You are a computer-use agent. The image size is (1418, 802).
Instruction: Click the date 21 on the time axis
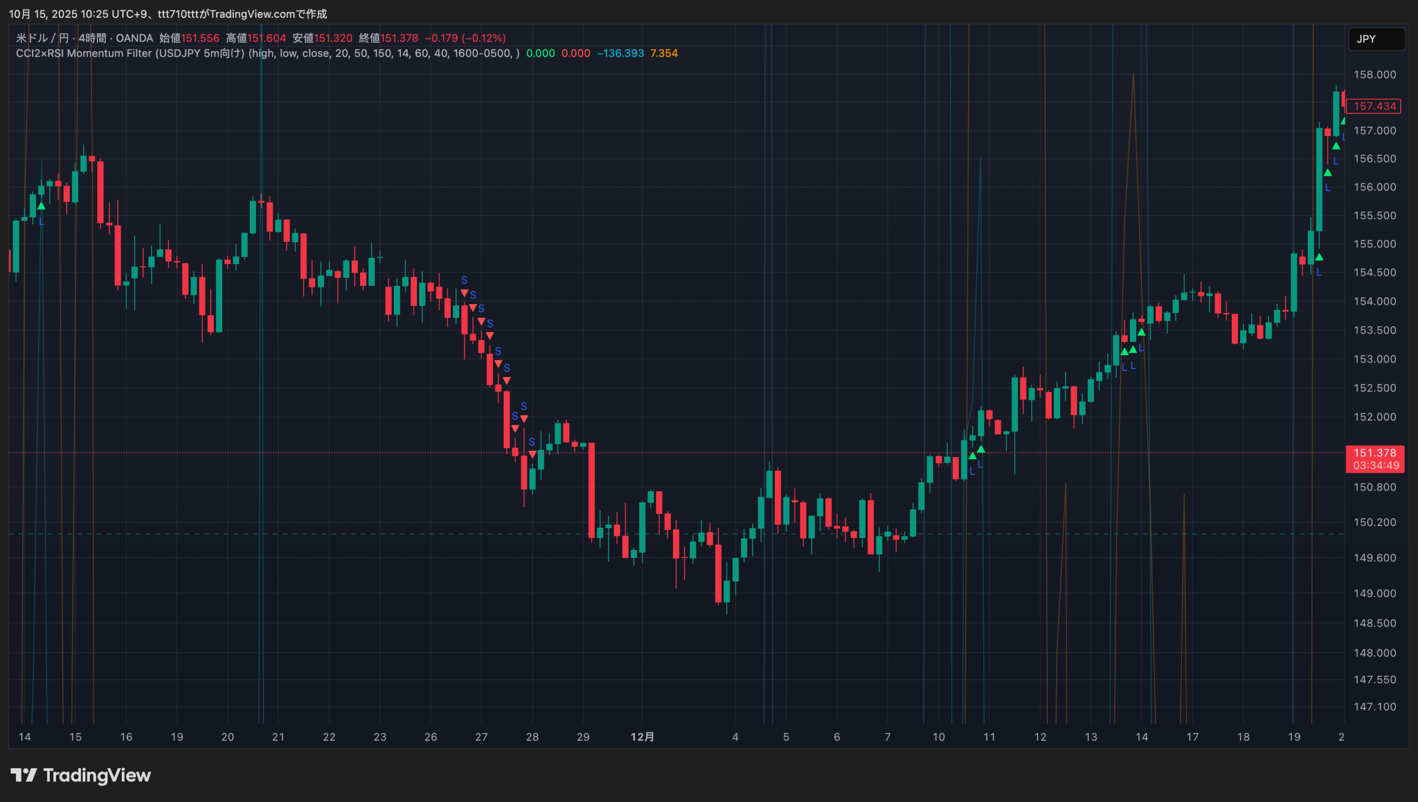[278, 737]
